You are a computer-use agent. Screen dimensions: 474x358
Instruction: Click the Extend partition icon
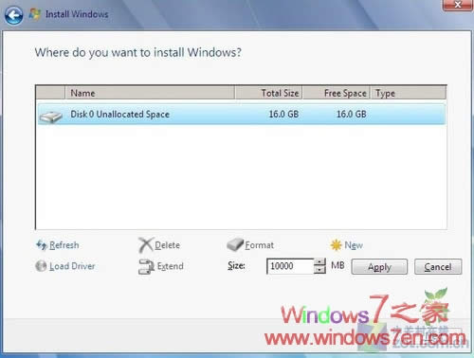146,266
